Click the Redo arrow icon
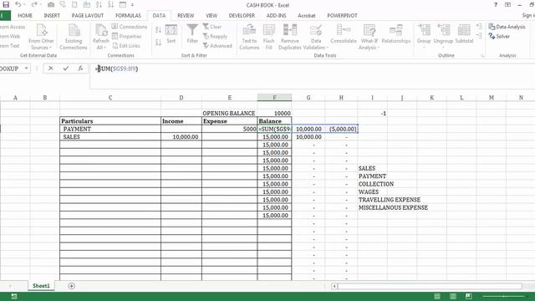Viewport: 535px width, 301px height. click(x=34, y=4)
